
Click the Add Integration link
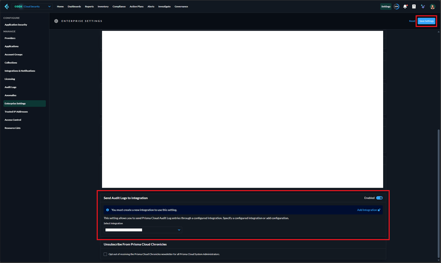[369, 210]
